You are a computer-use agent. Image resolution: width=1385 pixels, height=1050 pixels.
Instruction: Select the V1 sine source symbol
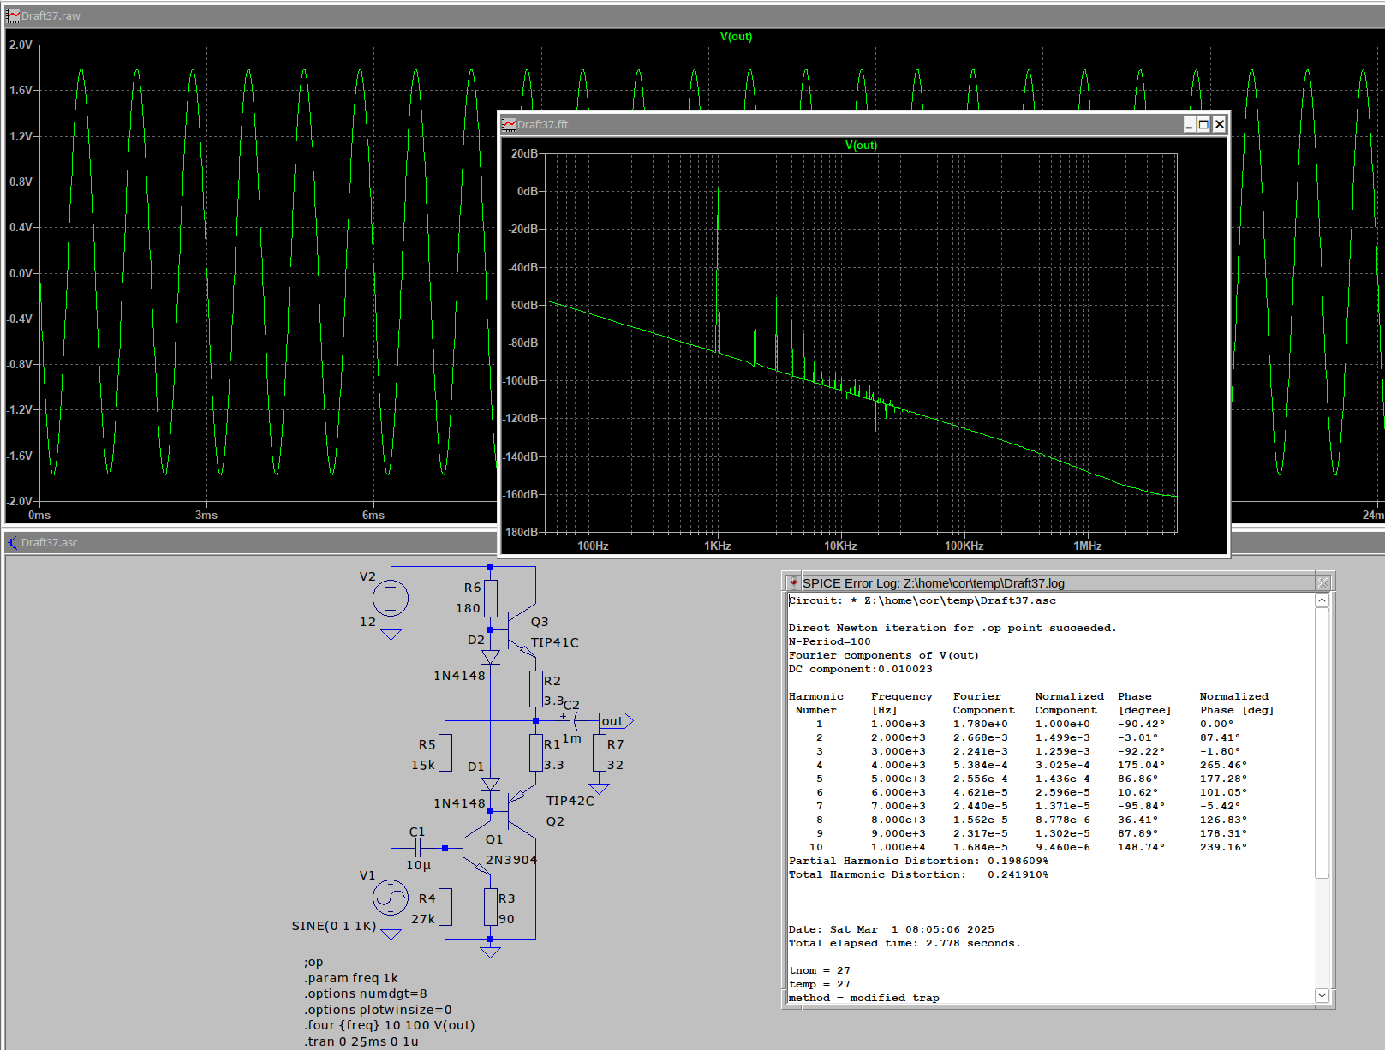click(x=391, y=898)
